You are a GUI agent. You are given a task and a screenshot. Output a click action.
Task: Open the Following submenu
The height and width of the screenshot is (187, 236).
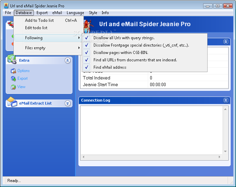[x=48, y=38]
